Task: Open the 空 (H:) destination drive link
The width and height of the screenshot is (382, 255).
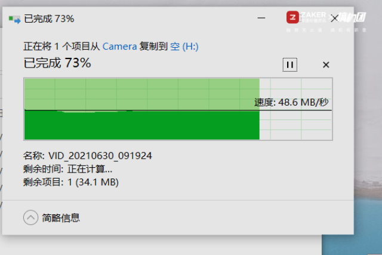Action: pyautogui.click(x=184, y=47)
